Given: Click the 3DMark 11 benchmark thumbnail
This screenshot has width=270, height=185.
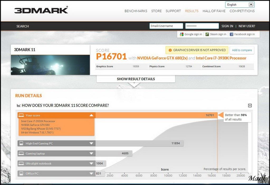Looking at the screenshot, I should (50, 65).
